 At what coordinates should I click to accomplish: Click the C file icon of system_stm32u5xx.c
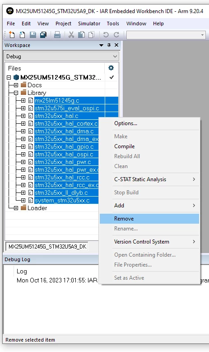(31, 200)
